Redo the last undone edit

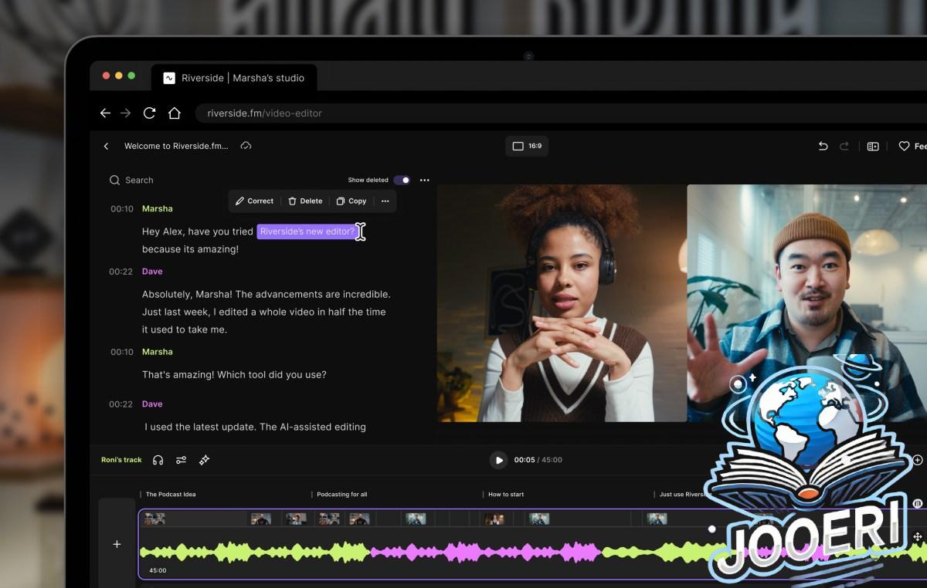[844, 146]
